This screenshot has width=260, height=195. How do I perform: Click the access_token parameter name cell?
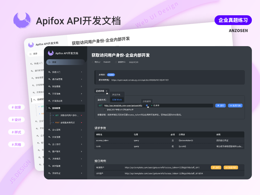(x=102, y=140)
